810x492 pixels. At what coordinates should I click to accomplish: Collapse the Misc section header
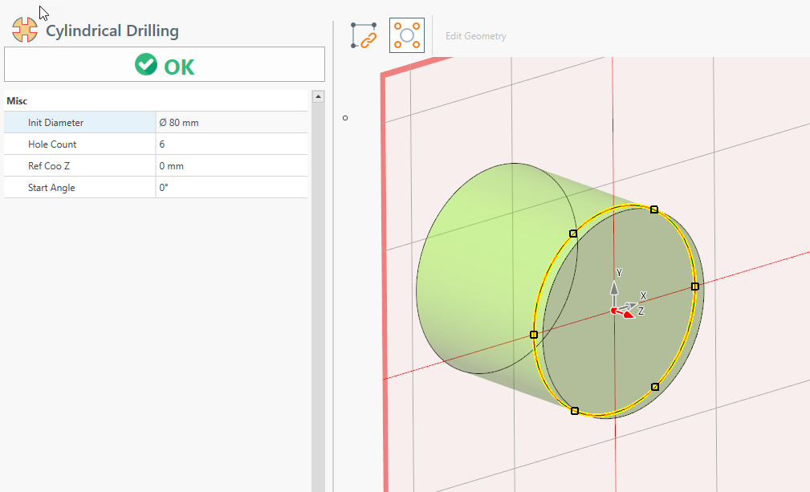tap(18, 101)
